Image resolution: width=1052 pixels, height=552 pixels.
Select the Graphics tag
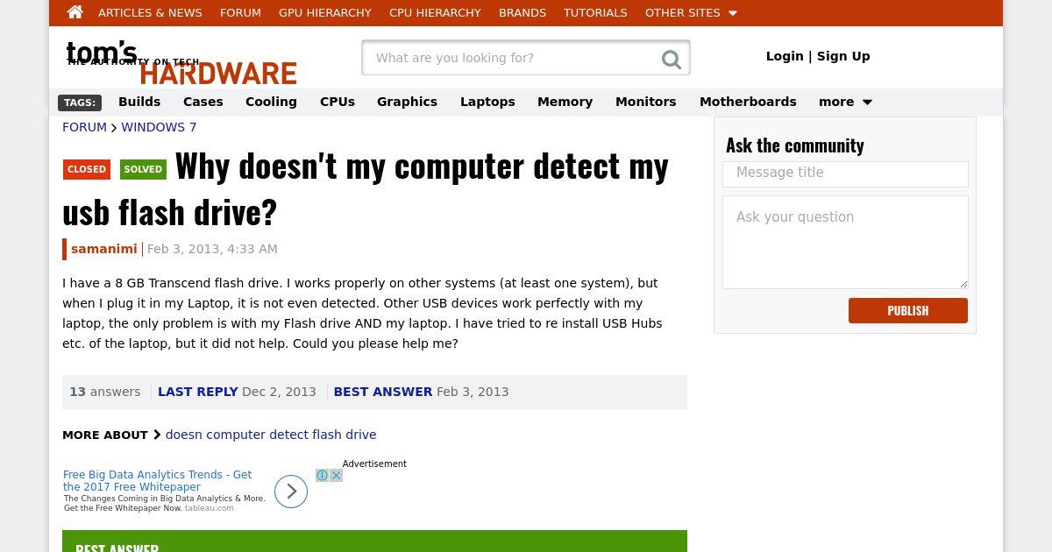407,102
